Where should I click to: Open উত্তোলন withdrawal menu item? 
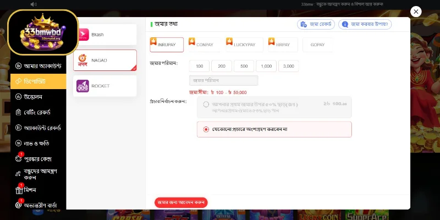point(38,97)
